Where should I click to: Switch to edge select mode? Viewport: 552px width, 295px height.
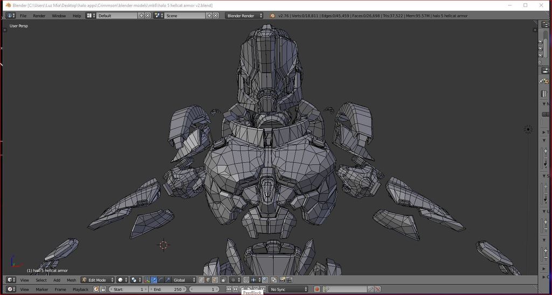pos(208,280)
